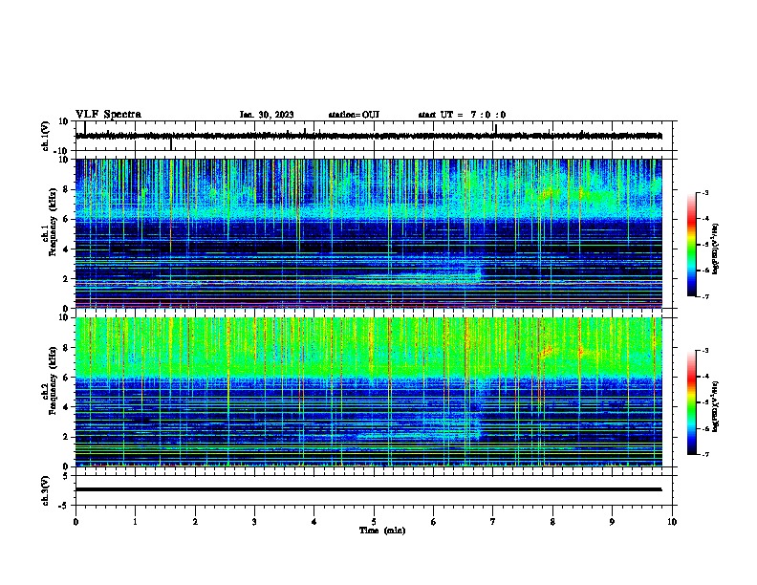Click the "-10" tick on ch.1 voltage axis
Viewport: 757px width, 585px height.
click(62, 151)
